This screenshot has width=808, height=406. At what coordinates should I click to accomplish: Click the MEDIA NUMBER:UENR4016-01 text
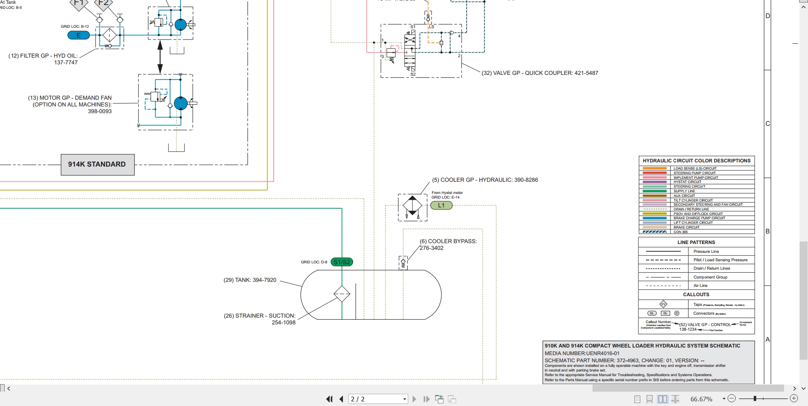(582, 353)
